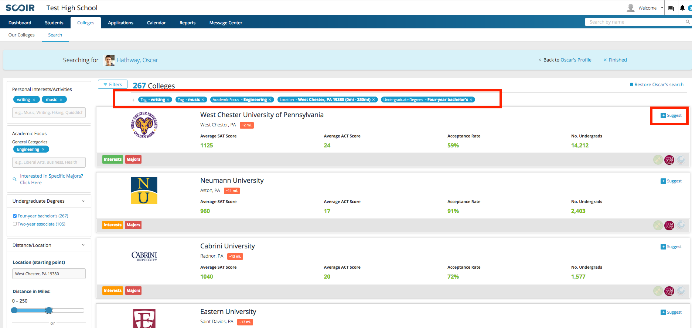Suggest West Chester University of Pennsylvania
The height and width of the screenshot is (328, 692).
[x=671, y=115]
